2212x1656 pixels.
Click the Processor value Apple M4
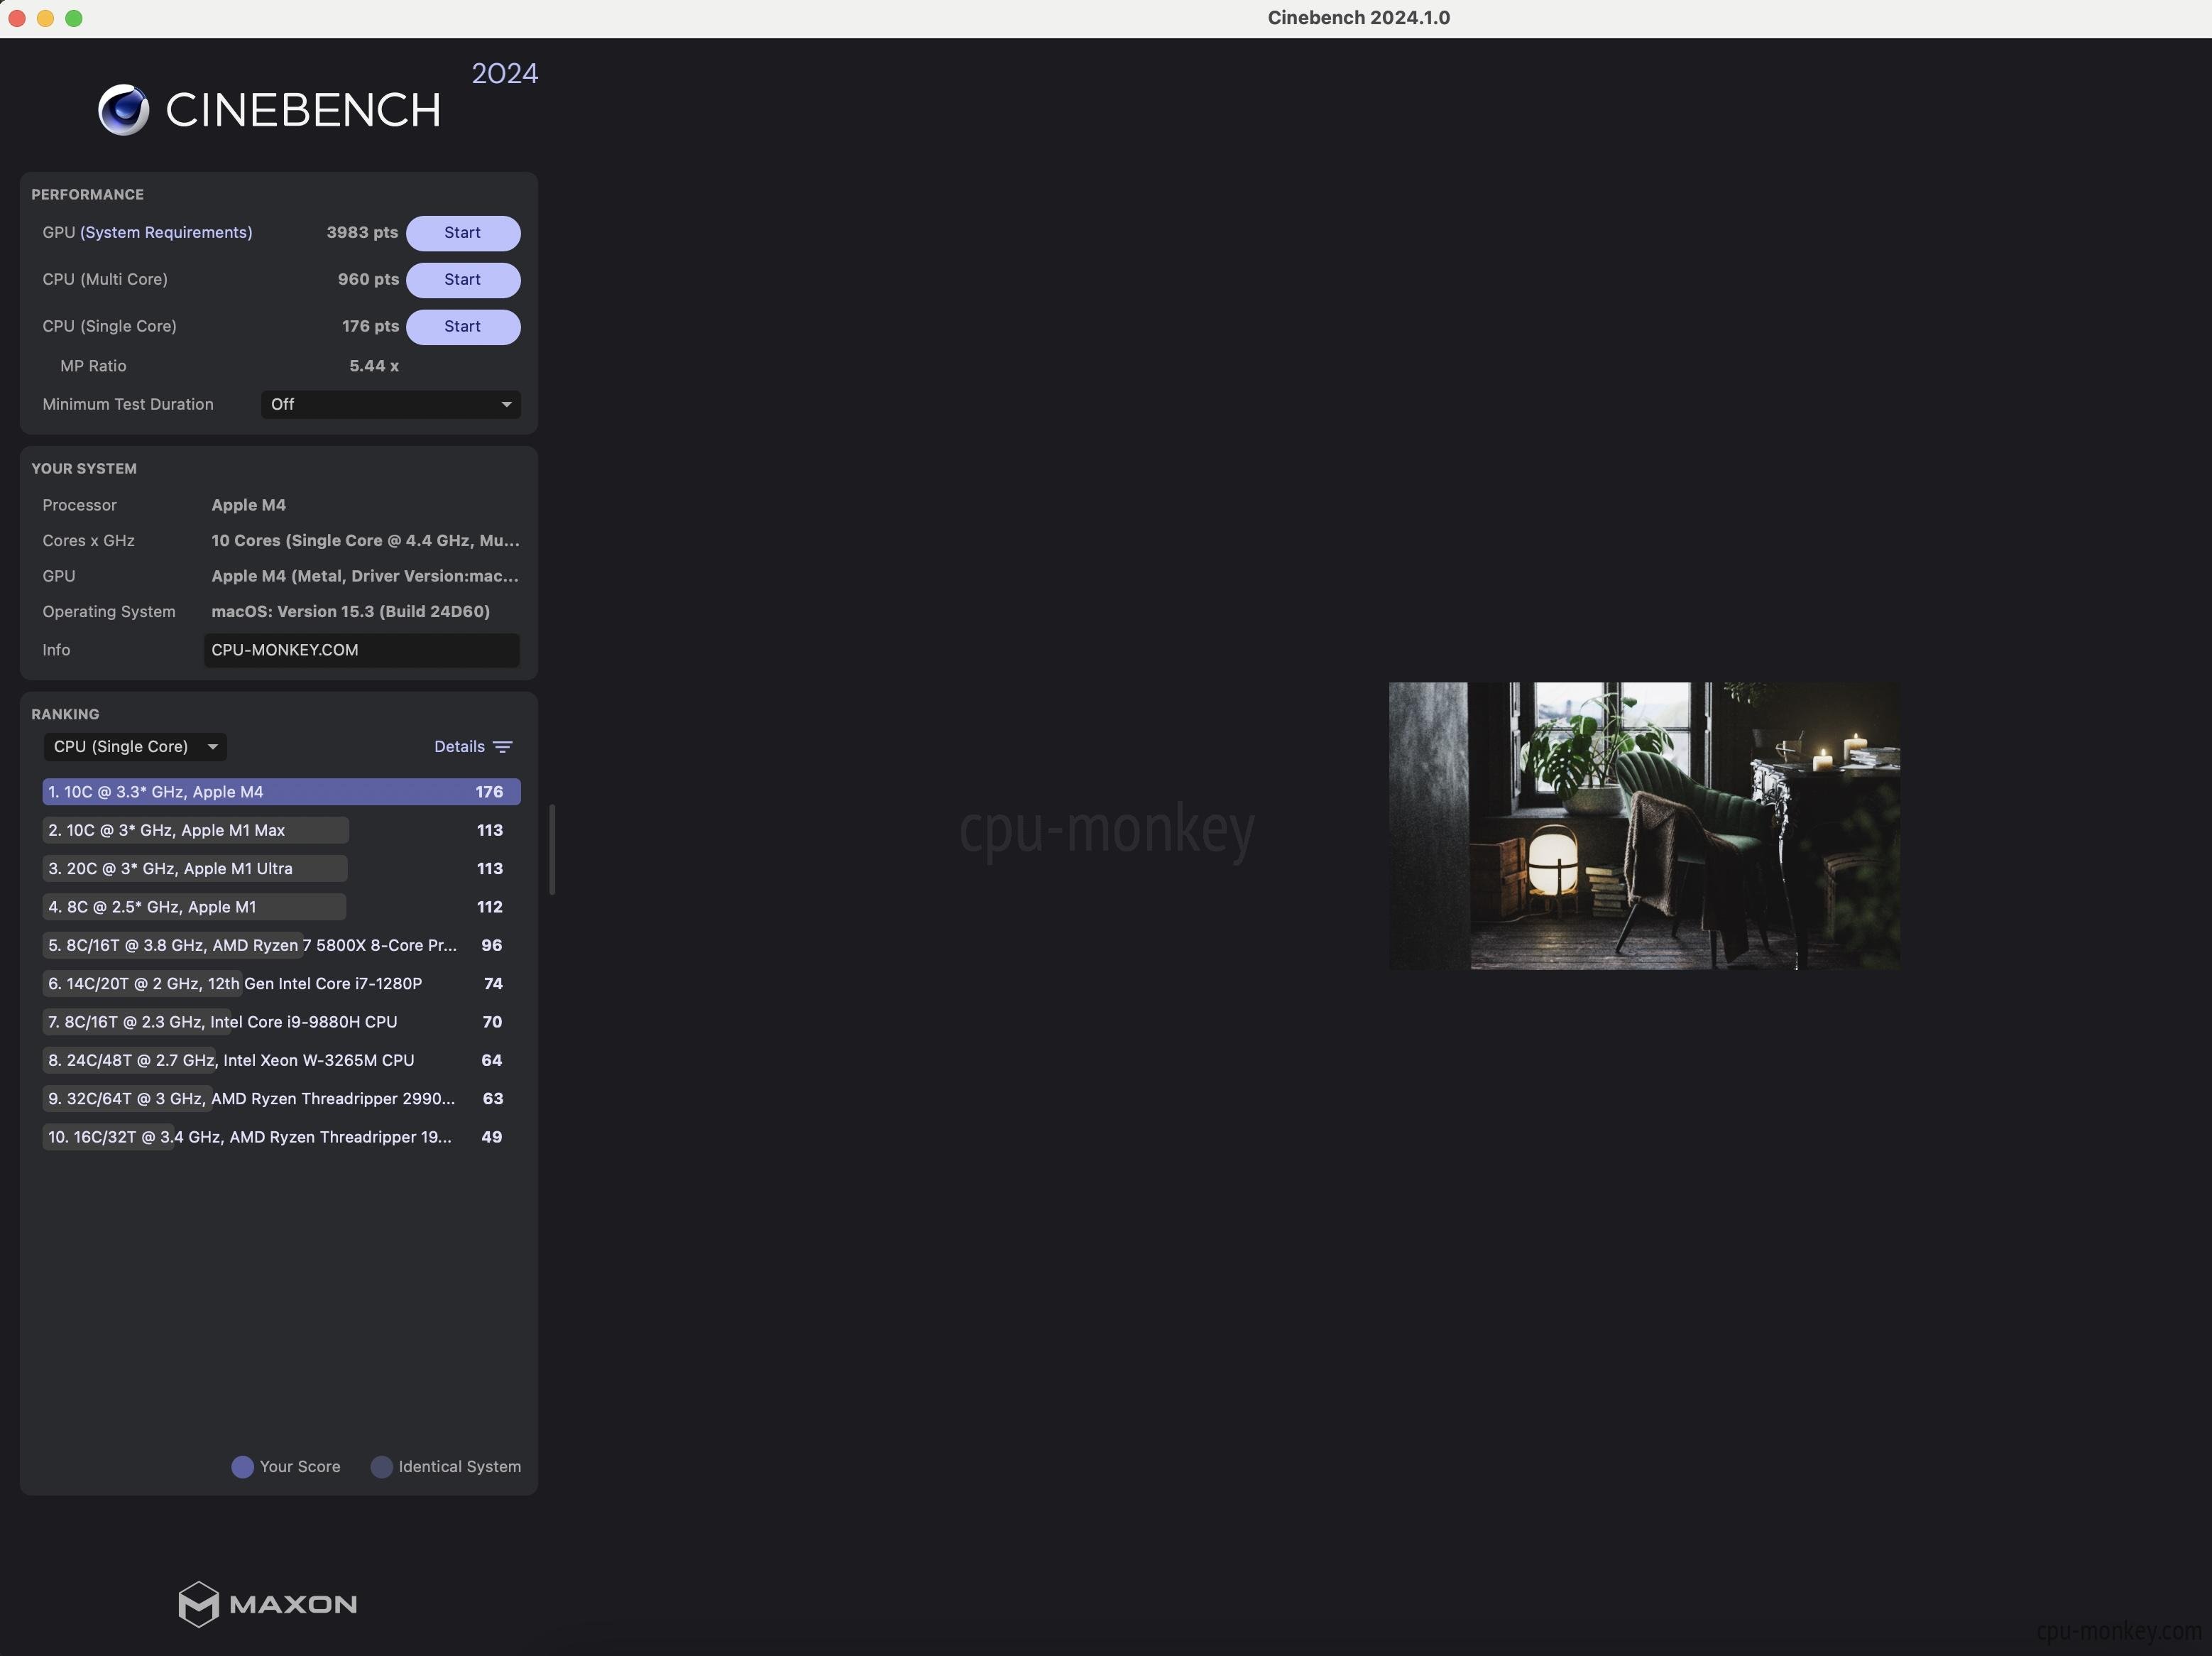tap(249, 506)
